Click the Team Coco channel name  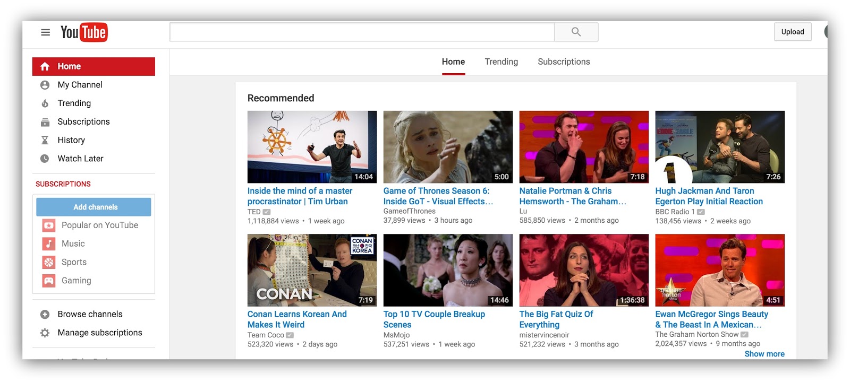point(266,335)
